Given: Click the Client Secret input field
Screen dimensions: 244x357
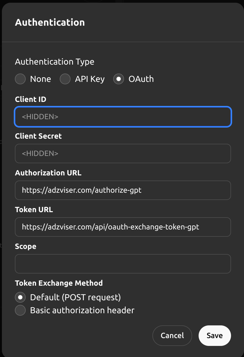Looking at the screenshot, I should coord(123,153).
